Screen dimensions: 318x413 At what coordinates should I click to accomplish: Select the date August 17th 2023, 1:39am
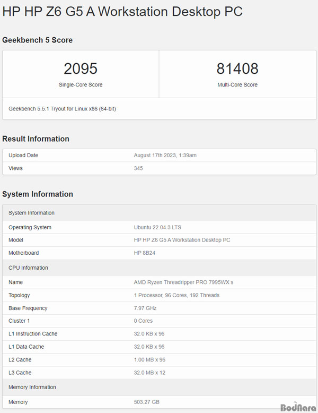coord(165,156)
